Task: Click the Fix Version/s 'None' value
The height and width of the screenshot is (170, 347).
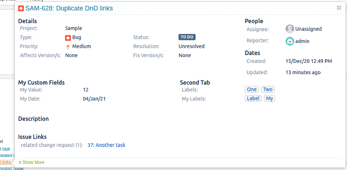Action: pyautogui.click(x=184, y=55)
